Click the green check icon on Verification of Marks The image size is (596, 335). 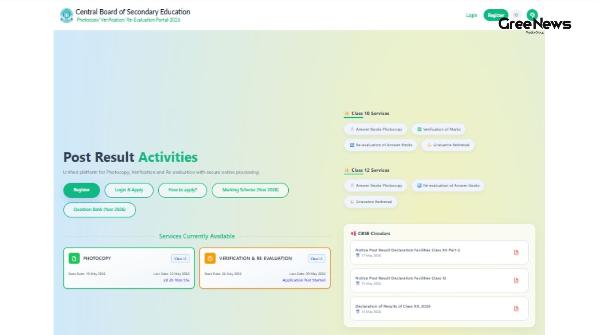[x=419, y=130]
